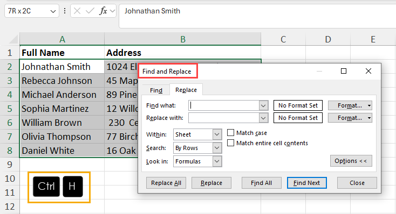Click the Full Name header cell

click(x=62, y=53)
